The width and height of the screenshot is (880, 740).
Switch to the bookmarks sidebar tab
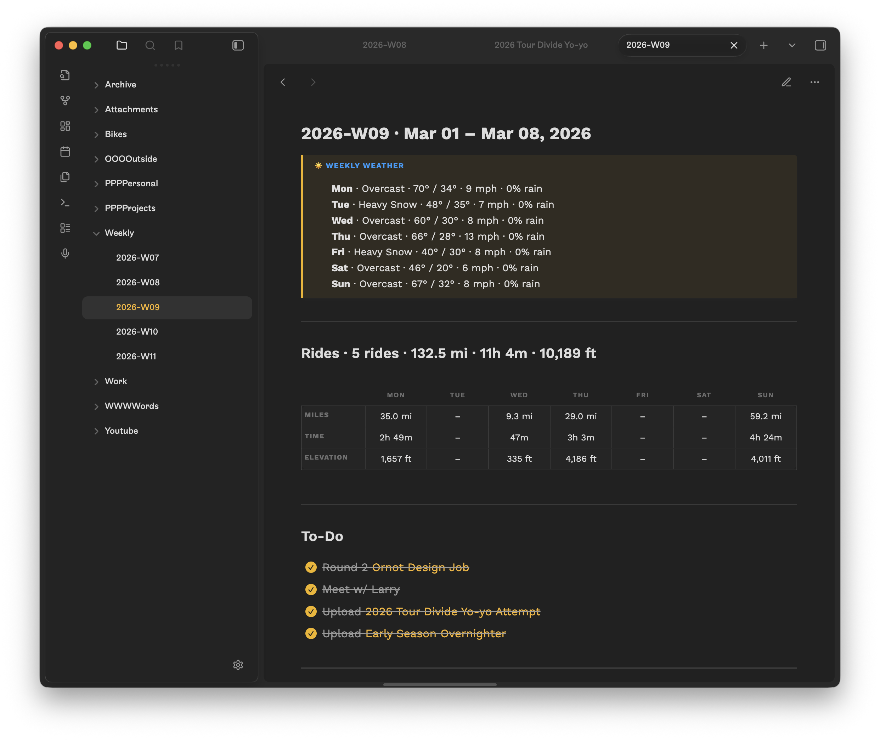(178, 45)
